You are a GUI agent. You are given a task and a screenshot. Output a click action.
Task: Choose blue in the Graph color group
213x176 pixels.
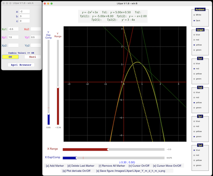tap(194, 35)
